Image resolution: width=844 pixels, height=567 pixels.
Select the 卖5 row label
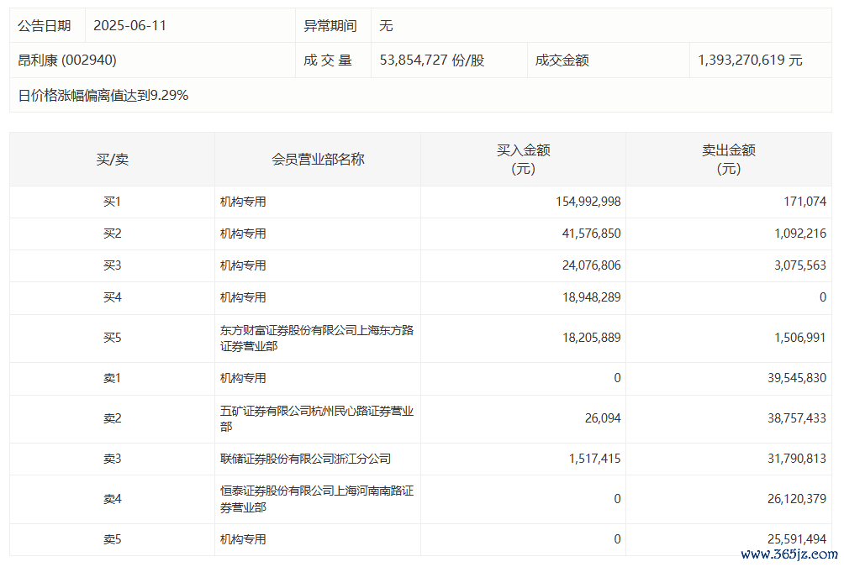(x=112, y=539)
